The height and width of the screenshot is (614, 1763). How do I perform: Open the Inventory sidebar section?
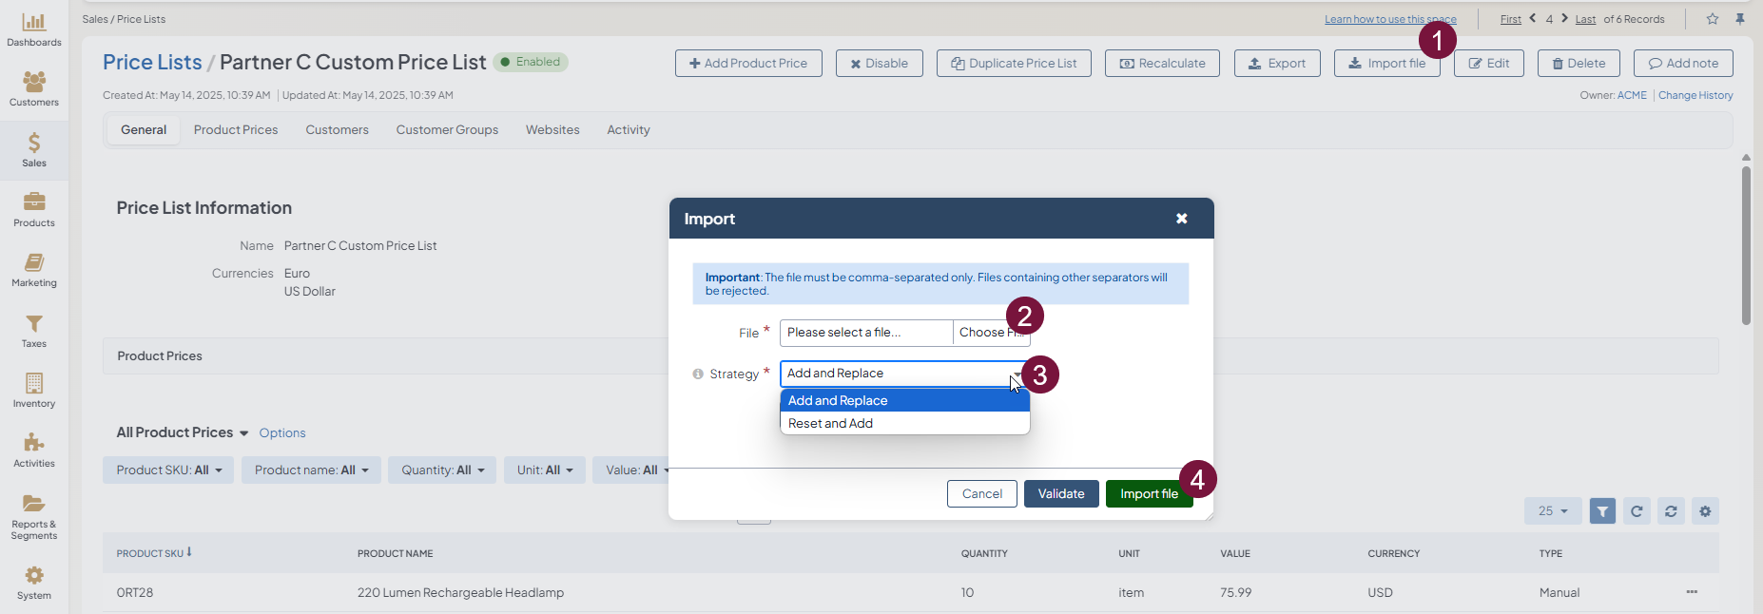[34, 391]
